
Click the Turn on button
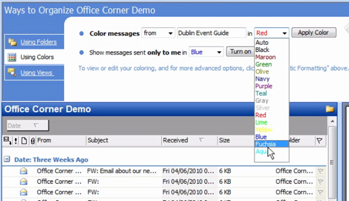point(240,52)
